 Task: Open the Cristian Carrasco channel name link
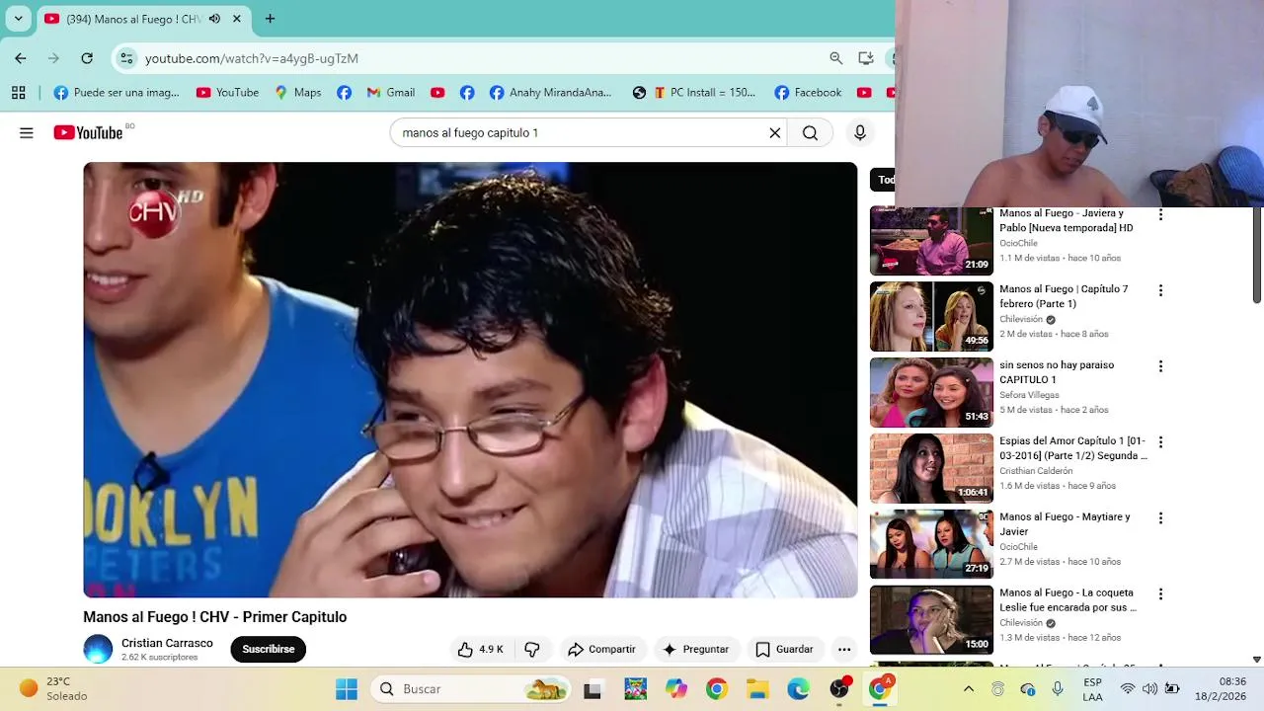(x=167, y=643)
